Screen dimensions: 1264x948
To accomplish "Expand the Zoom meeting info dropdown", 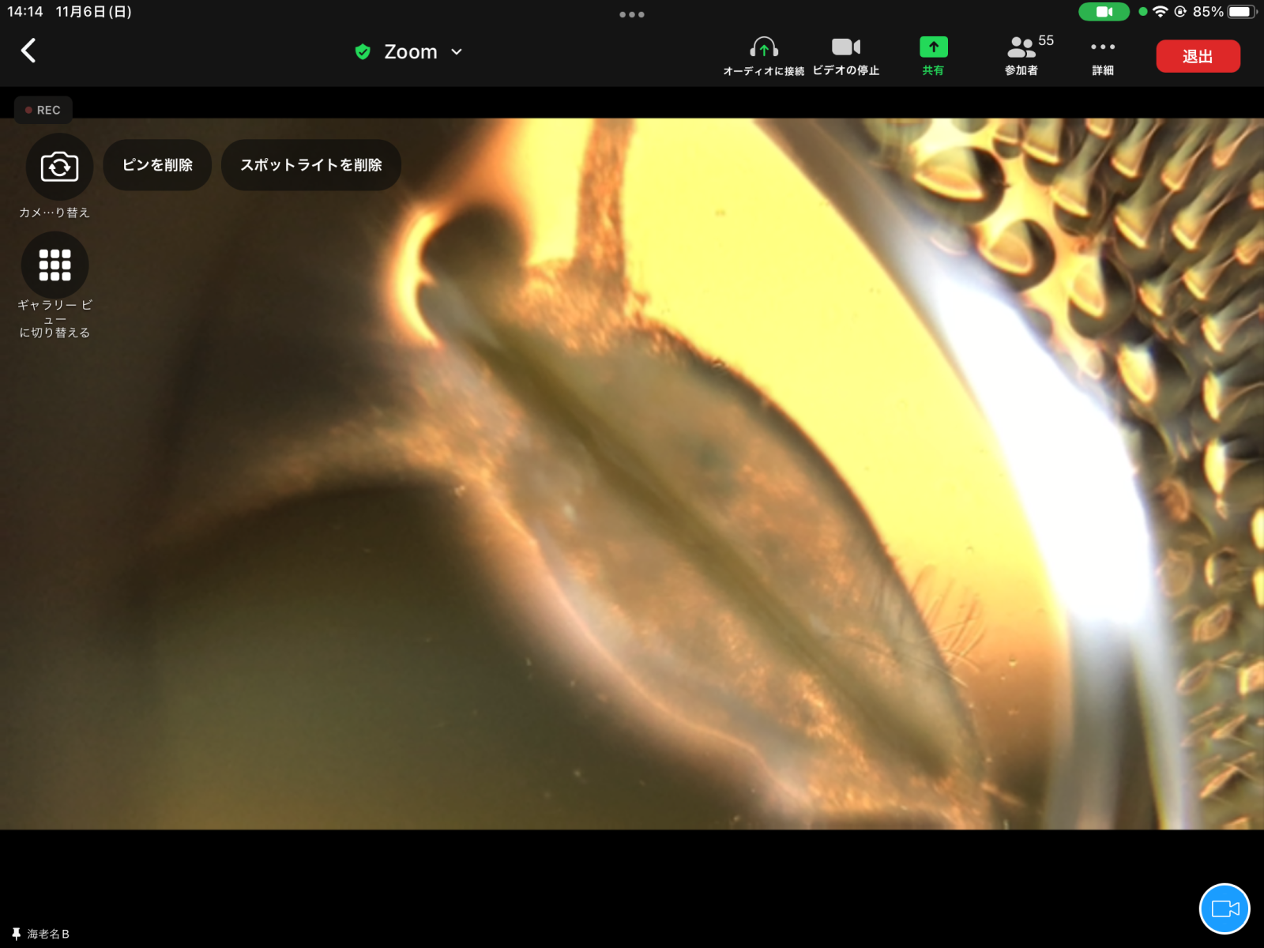I will tap(456, 52).
